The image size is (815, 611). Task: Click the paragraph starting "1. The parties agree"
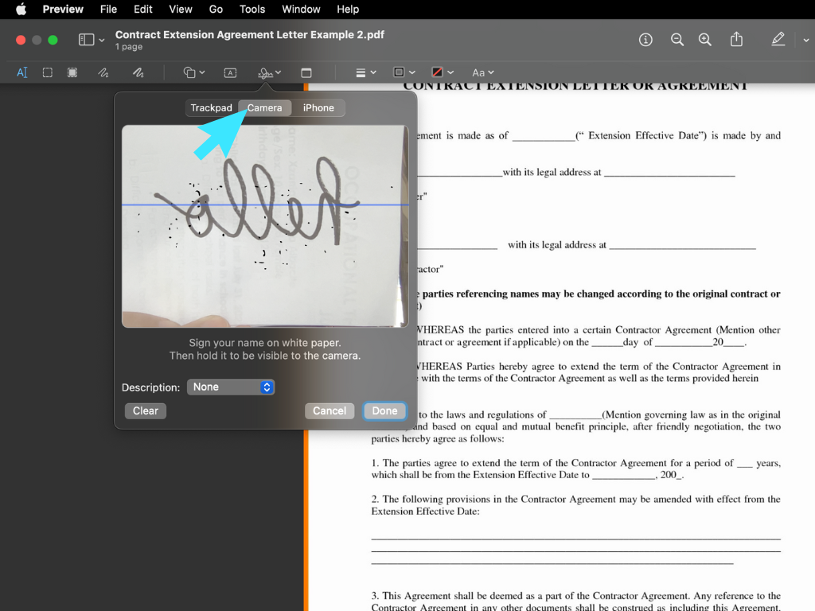point(576,469)
